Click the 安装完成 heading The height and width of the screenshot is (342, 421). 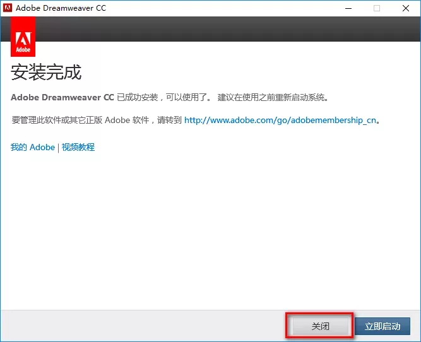(46, 72)
